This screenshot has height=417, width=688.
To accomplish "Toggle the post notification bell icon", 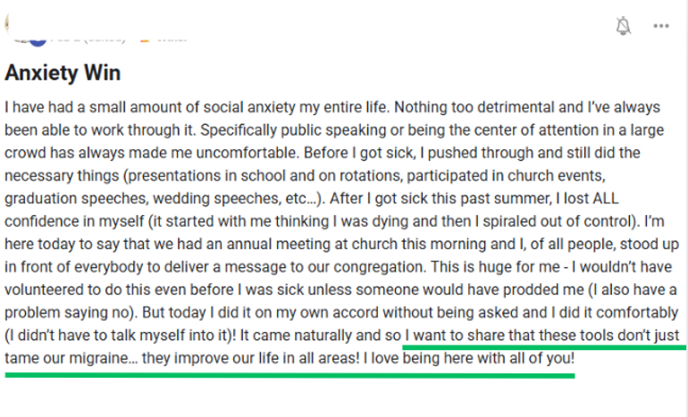I will click(623, 26).
